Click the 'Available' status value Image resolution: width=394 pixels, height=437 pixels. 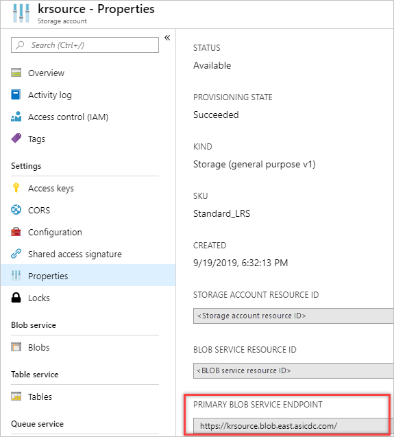point(212,65)
